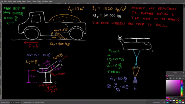Click the magenta foreground color swatch
The image size is (185, 104).
click(167, 97)
